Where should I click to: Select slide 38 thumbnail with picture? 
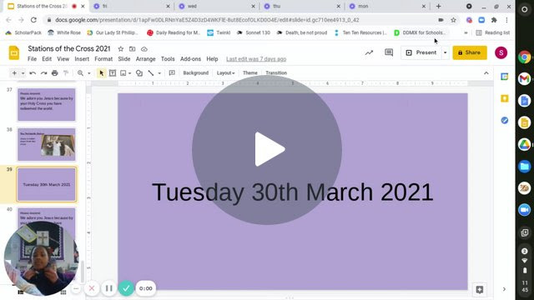tap(47, 144)
